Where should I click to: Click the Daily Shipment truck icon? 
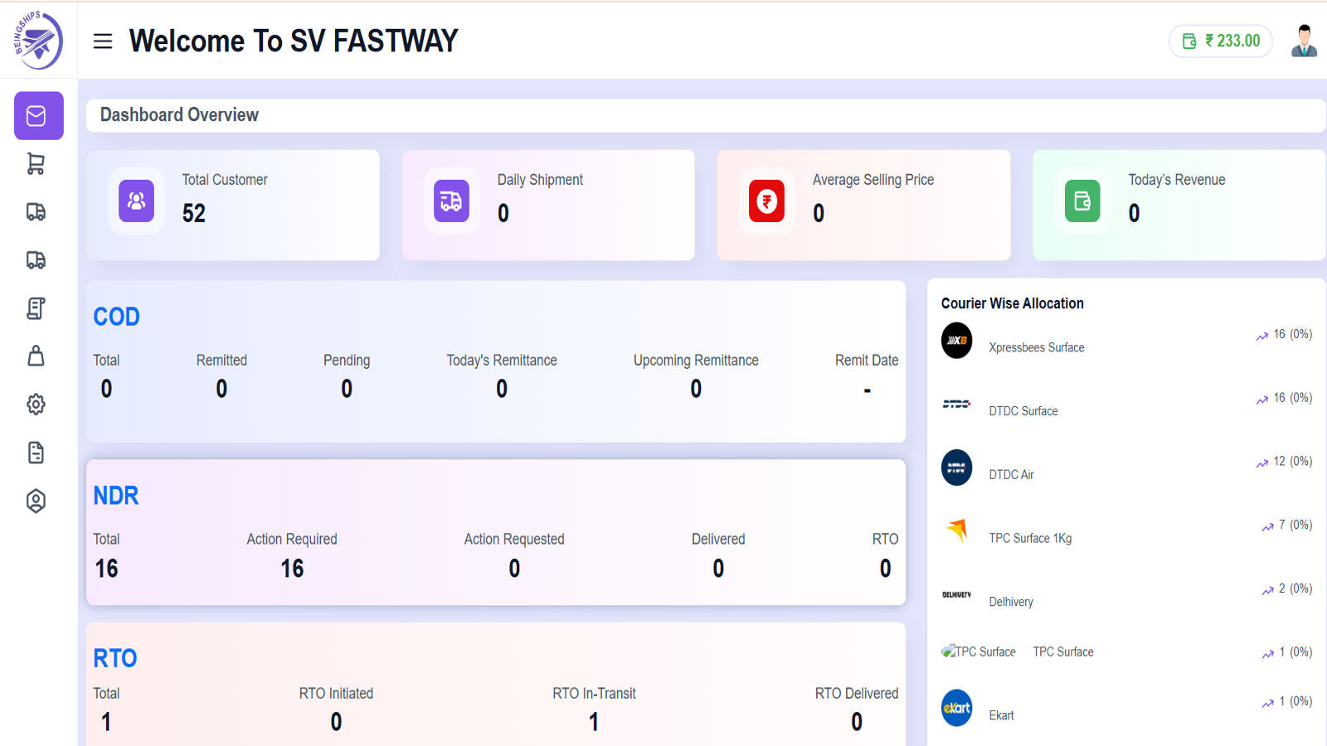coord(451,201)
